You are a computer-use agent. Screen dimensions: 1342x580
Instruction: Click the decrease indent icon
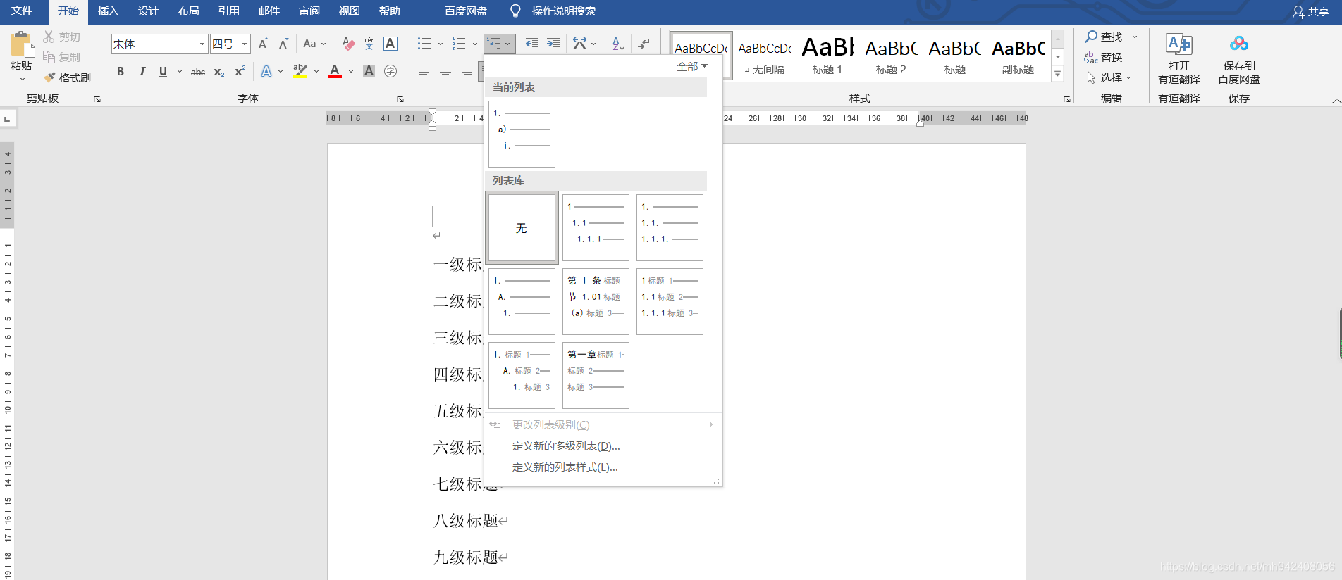point(532,44)
